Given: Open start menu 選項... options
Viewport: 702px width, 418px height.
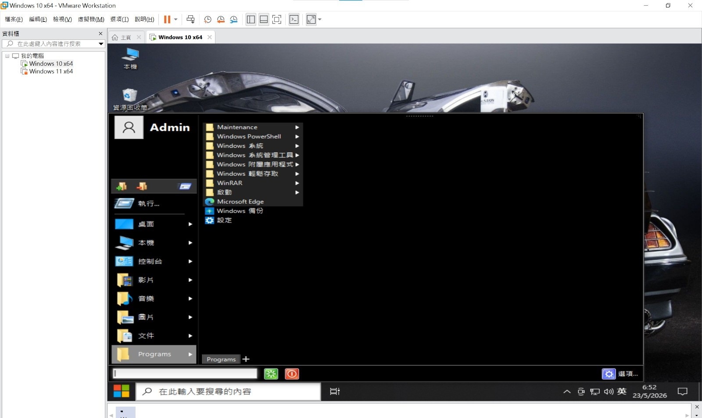Looking at the screenshot, I should [x=620, y=374].
